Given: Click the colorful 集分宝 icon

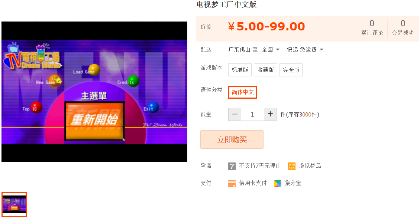Looking at the screenshot, I should point(278,183).
